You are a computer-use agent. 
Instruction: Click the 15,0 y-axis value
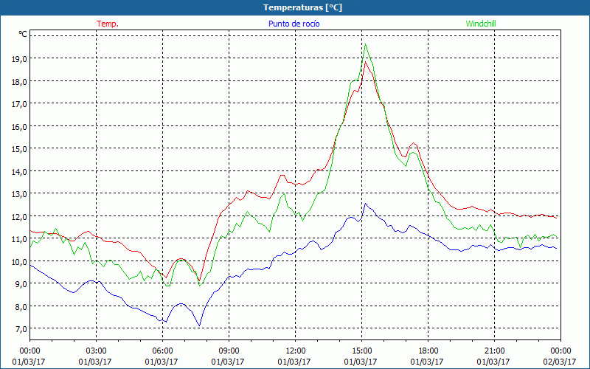tap(19, 149)
